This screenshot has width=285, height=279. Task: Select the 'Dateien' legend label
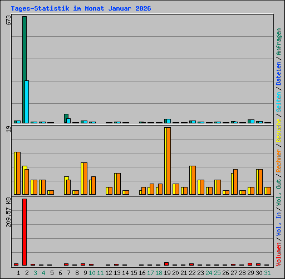279,74
